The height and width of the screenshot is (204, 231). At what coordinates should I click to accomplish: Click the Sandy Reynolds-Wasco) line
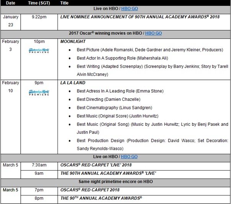coord(100,148)
